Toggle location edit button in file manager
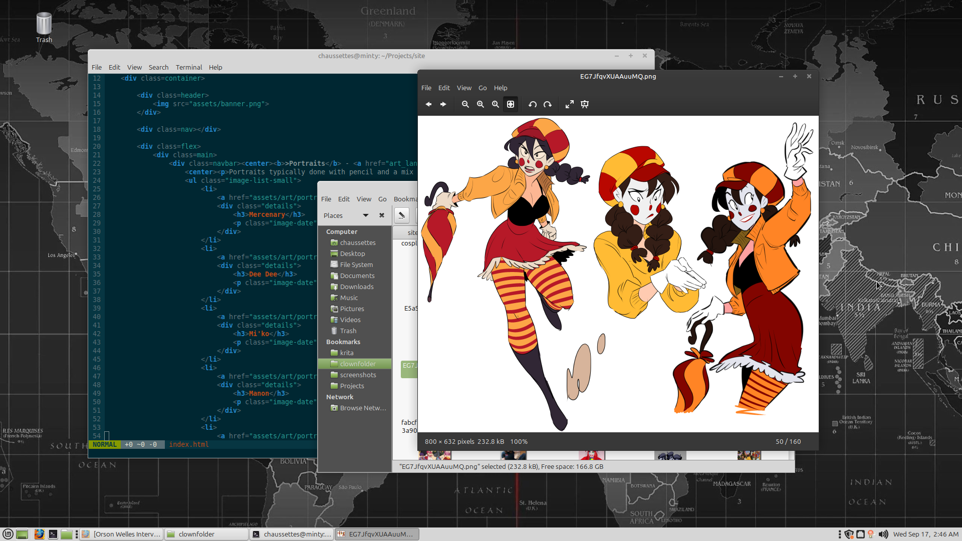Viewport: 962px width, 541px height. coord(401,215)
